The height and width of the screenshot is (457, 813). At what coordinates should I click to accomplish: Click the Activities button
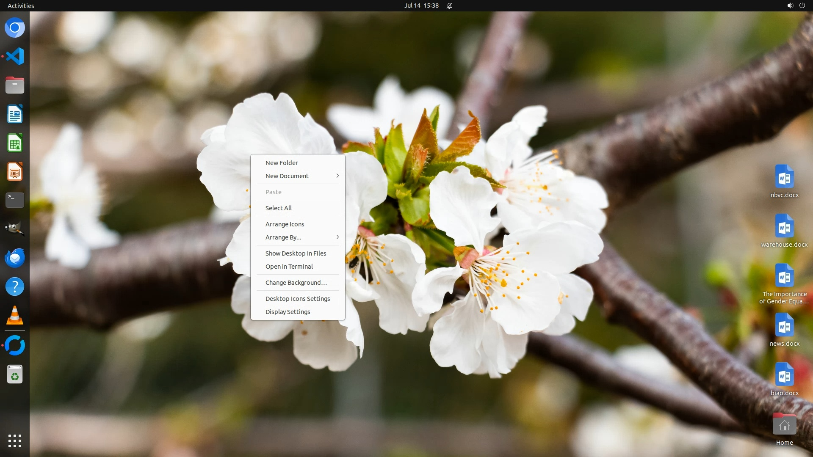tap(21, 6)
